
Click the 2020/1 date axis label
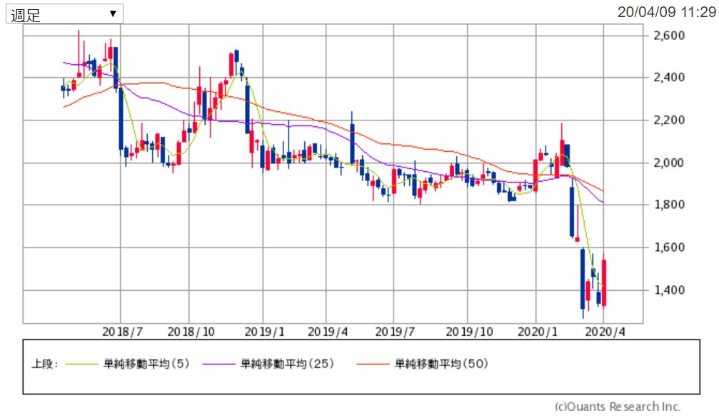[x=538, y=332]
